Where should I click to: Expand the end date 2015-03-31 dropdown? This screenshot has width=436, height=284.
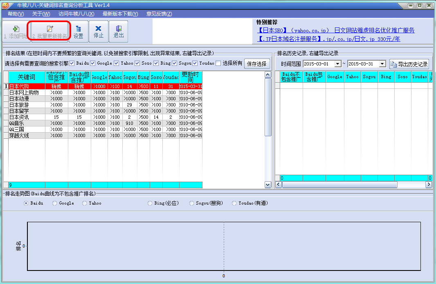pos(382,64)
